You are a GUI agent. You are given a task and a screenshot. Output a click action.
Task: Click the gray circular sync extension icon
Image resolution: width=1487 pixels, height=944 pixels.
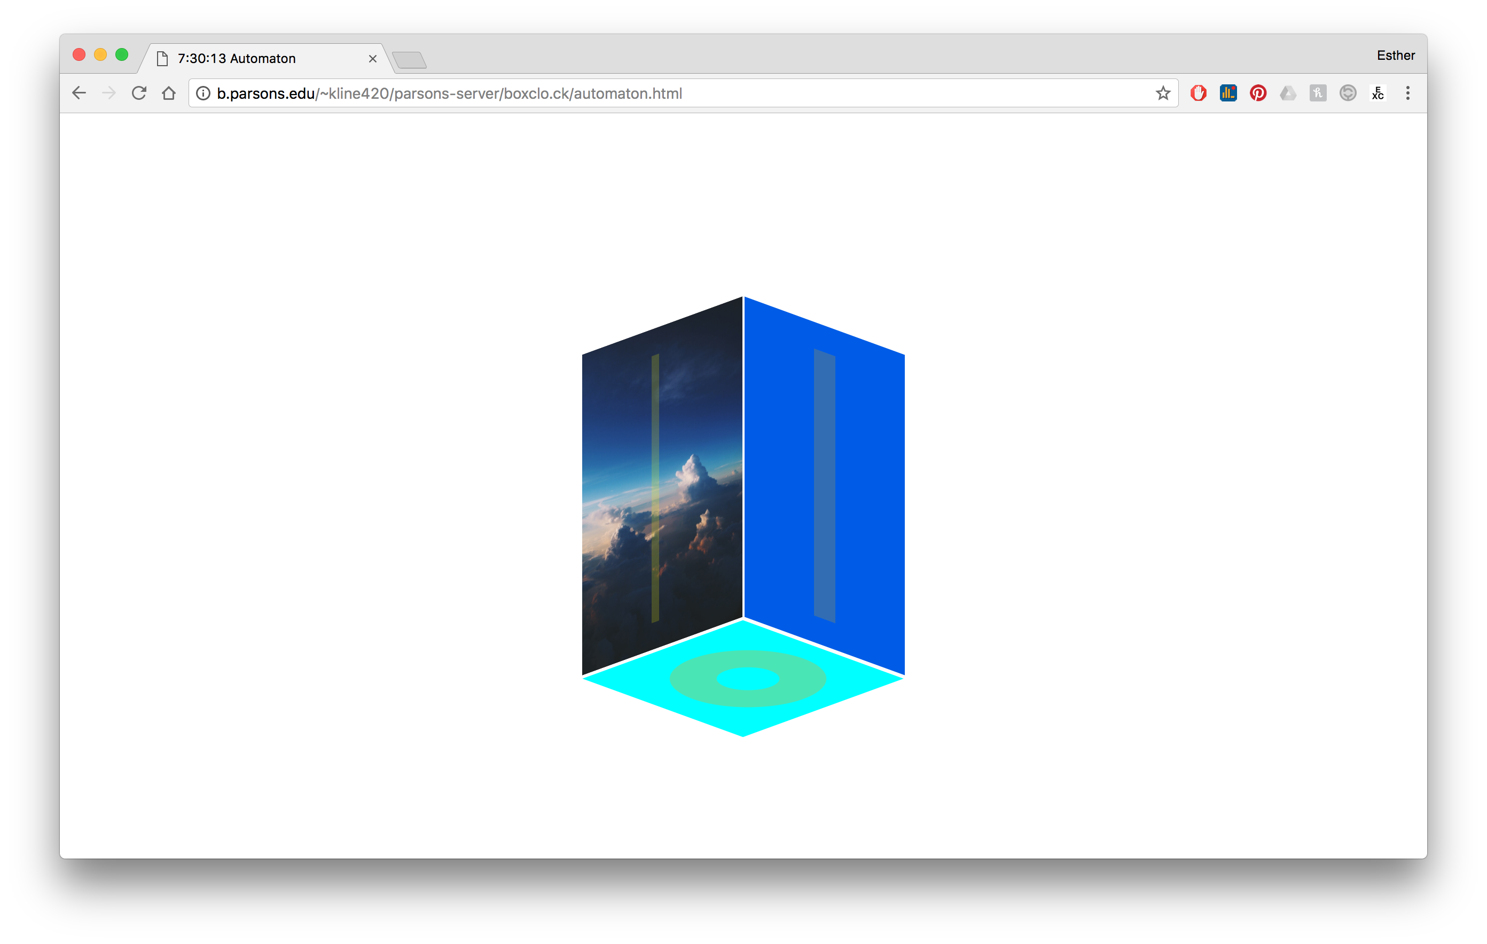(1348, 93)
